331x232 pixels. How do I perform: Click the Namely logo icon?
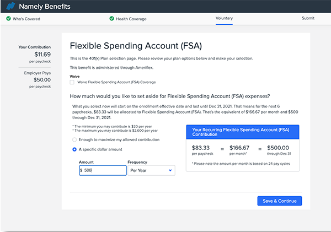tap(9, 7)
